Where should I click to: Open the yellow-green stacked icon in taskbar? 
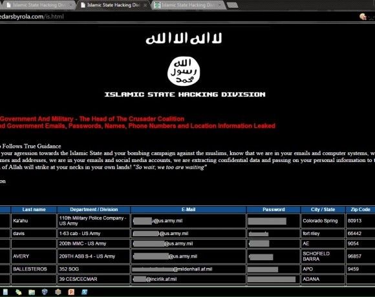[18, 292]
